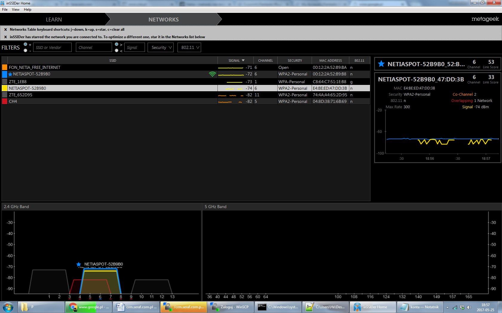
Task: Sort by SSID column header
Action: (113, 61)
